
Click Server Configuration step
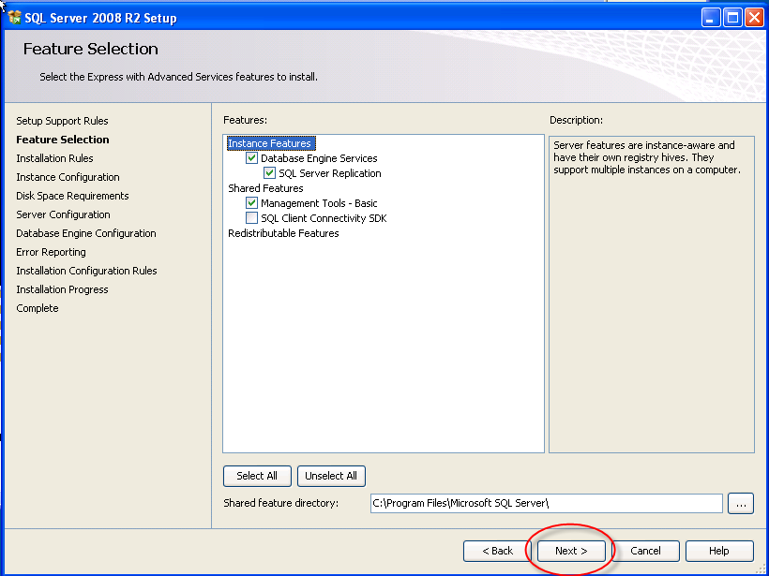pos(63,214)
